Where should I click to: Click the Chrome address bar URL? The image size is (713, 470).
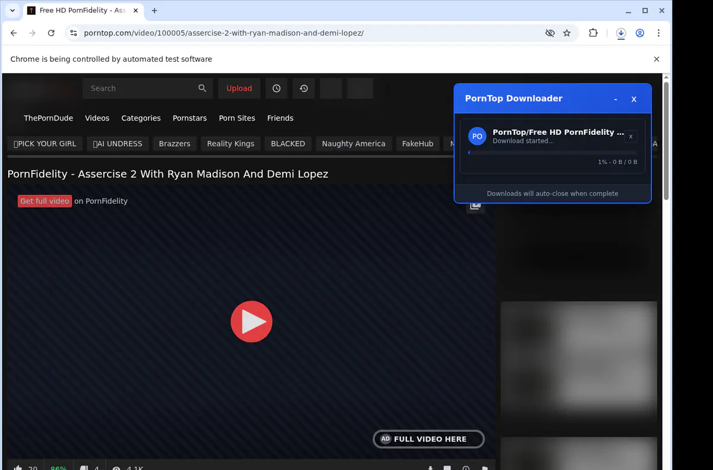[x=223, y=33]
